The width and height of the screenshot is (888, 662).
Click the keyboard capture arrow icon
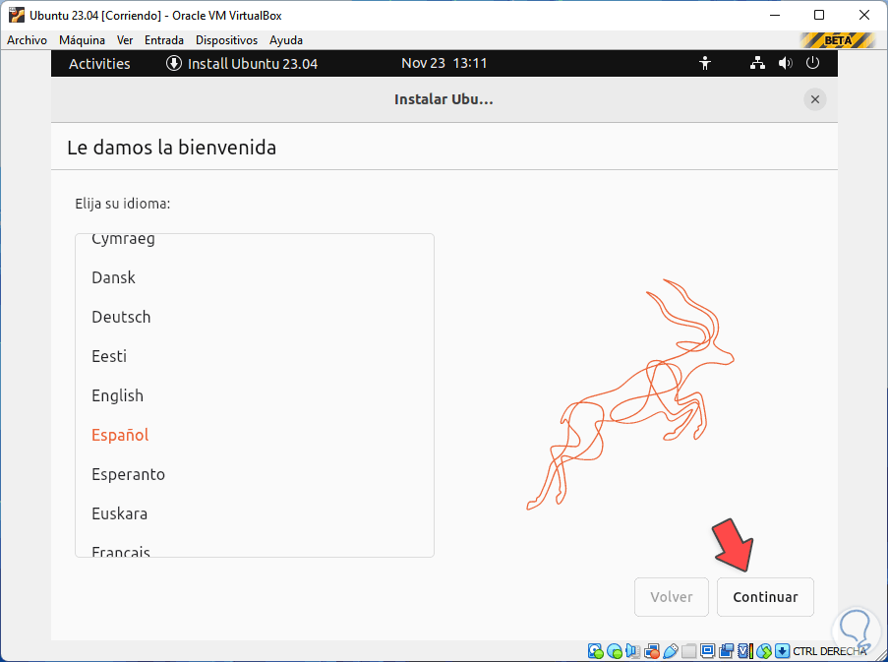pyautogui.click(x=782, y=651)
